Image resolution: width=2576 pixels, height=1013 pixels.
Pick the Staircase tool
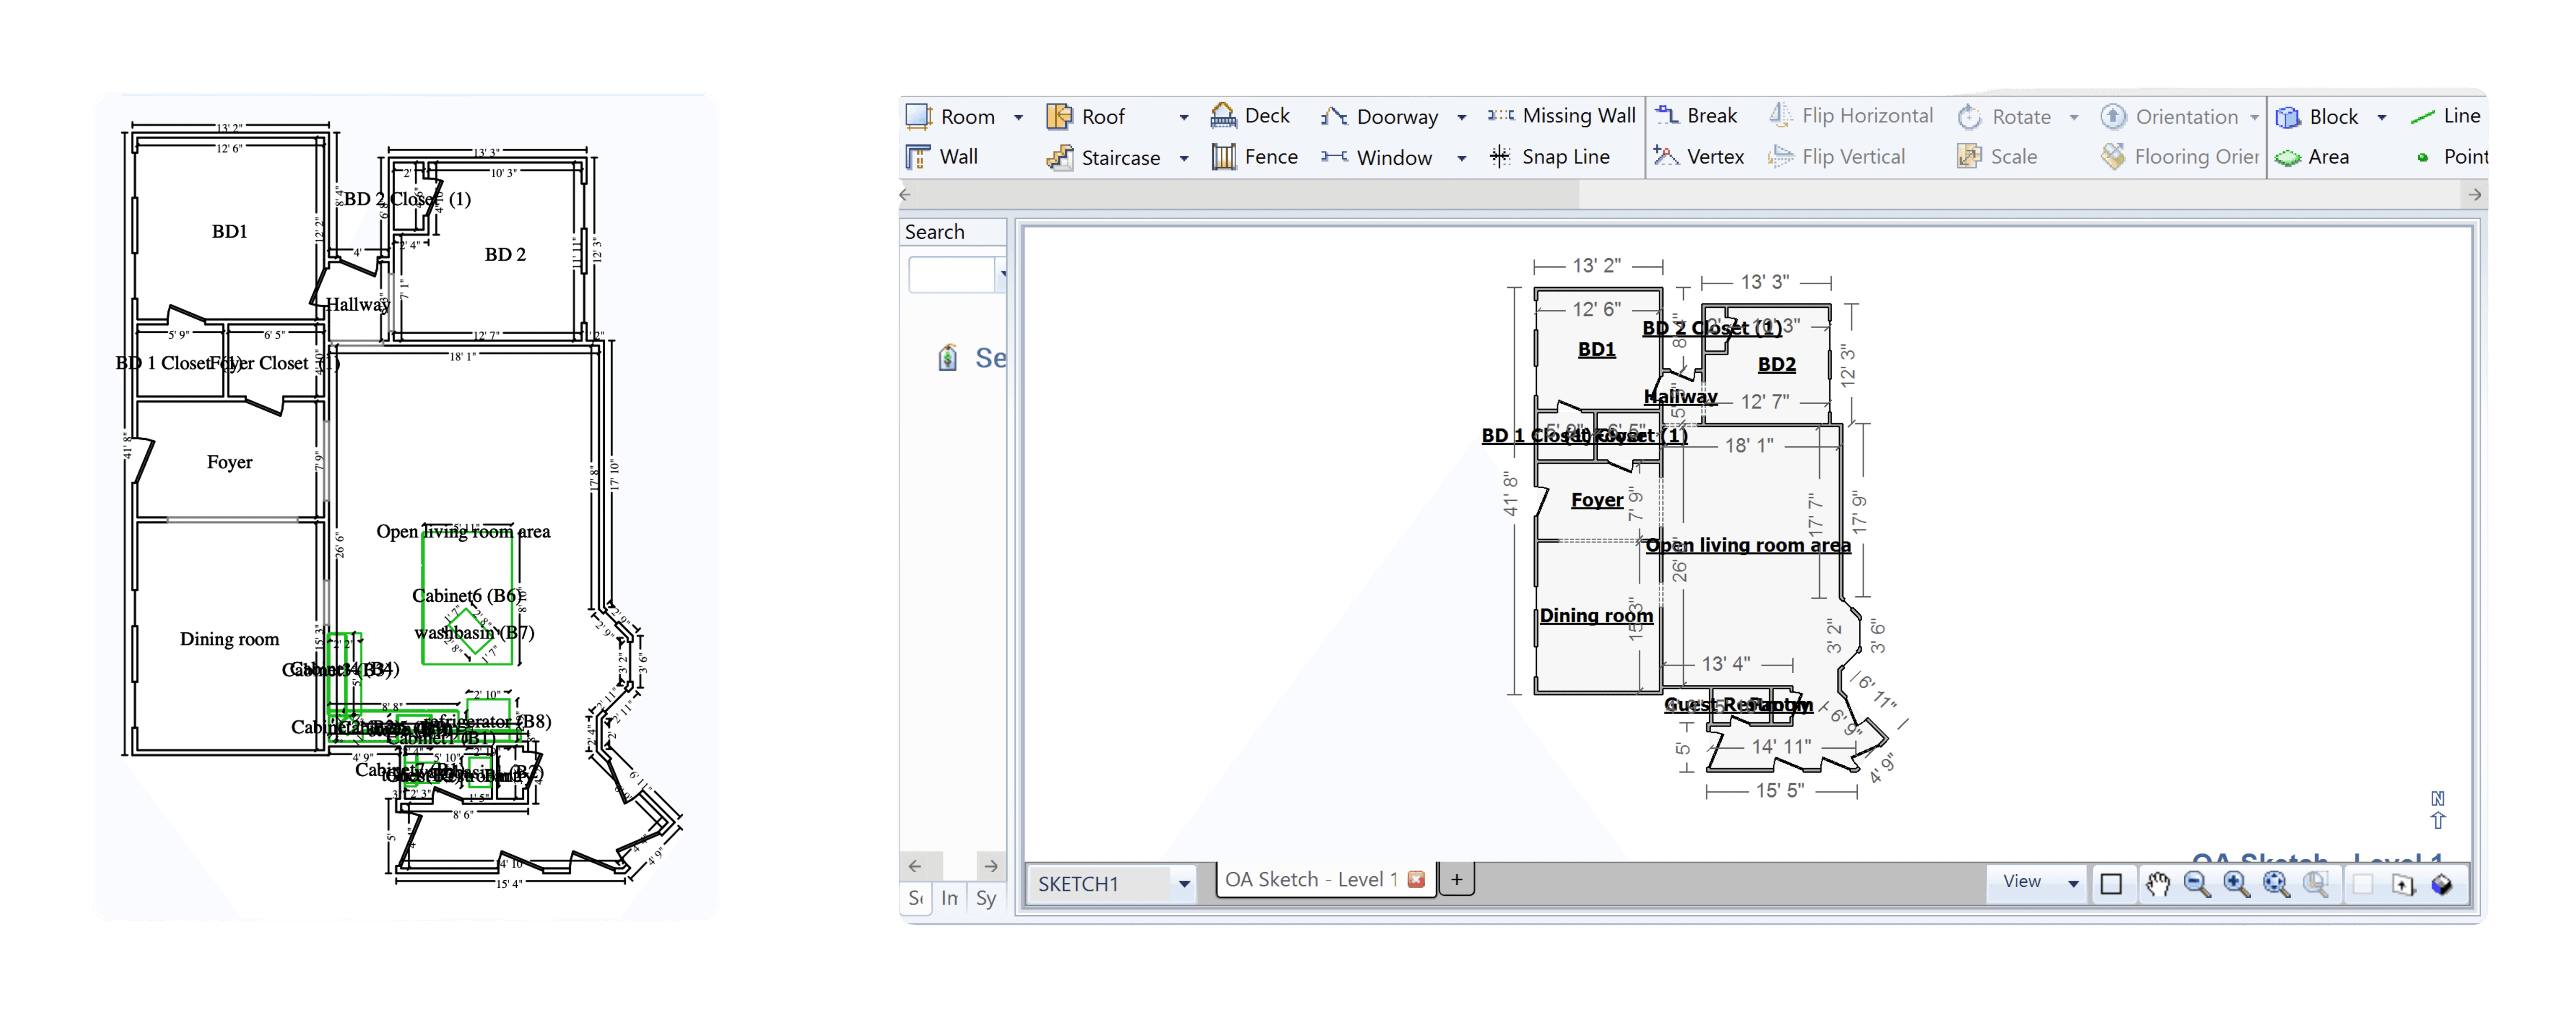click(1104, 158)
